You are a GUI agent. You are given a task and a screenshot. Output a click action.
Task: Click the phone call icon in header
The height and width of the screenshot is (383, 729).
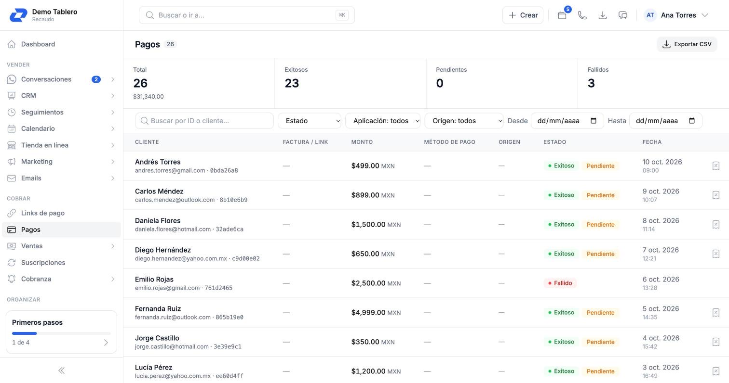[x=582, y=15]
